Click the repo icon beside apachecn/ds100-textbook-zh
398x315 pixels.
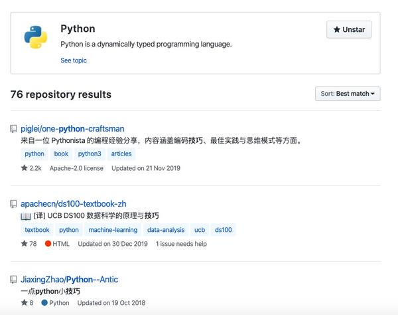pos(13,204)
